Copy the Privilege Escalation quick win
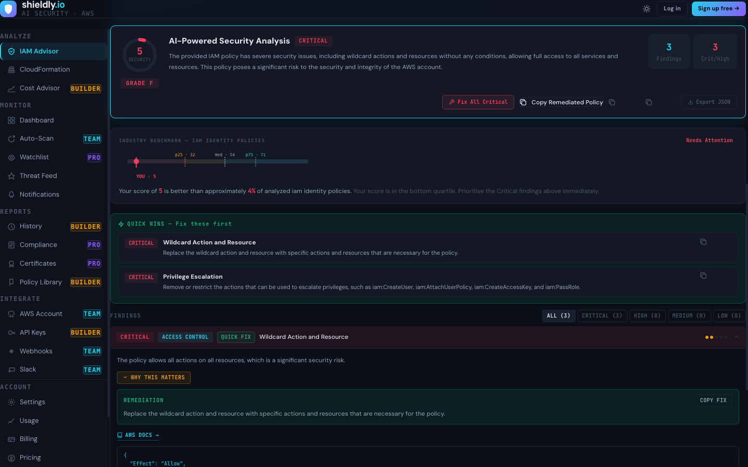 703,276
